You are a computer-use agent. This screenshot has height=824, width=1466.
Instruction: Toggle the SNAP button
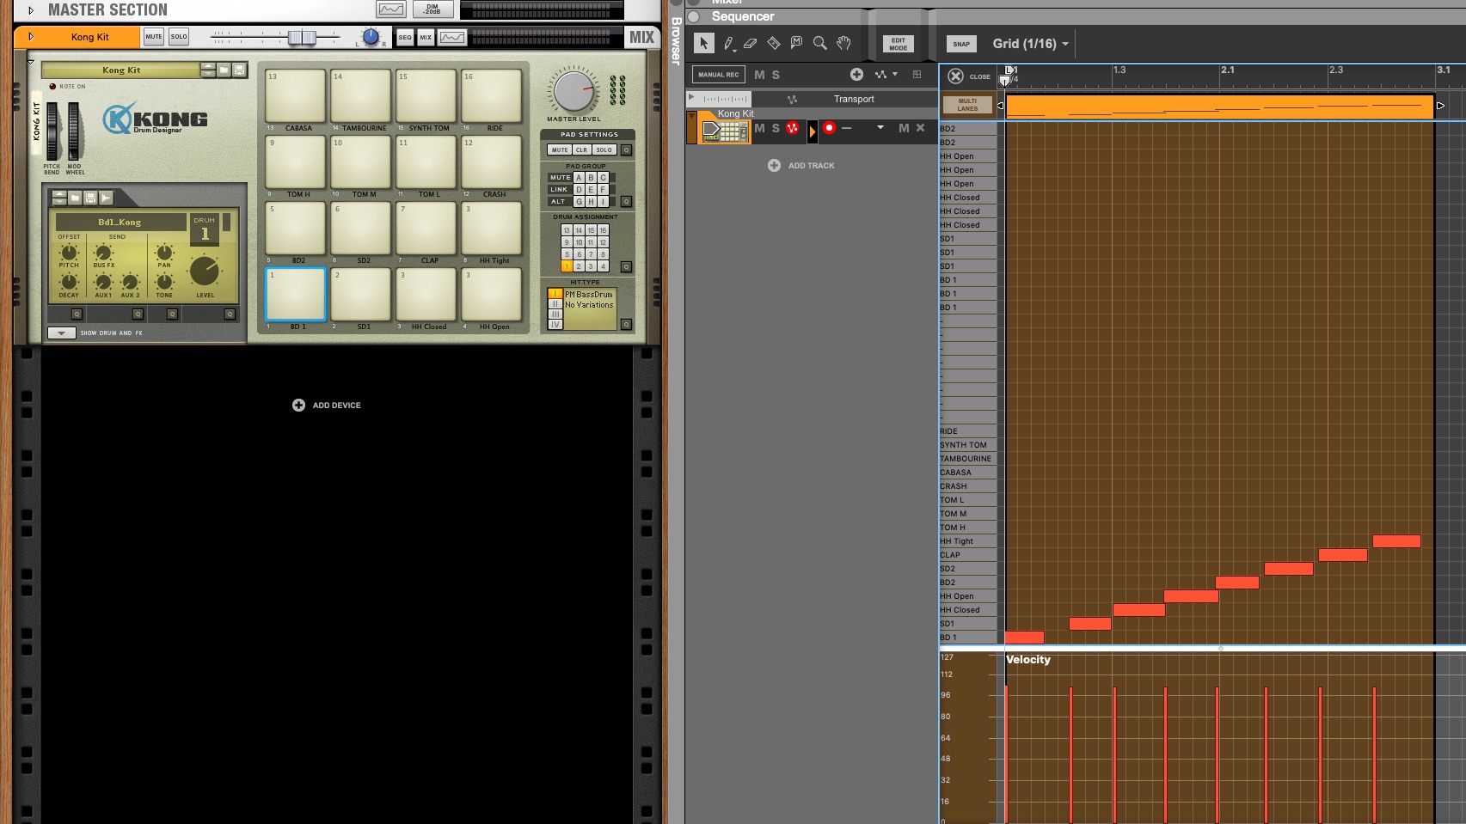click(961, 44)
